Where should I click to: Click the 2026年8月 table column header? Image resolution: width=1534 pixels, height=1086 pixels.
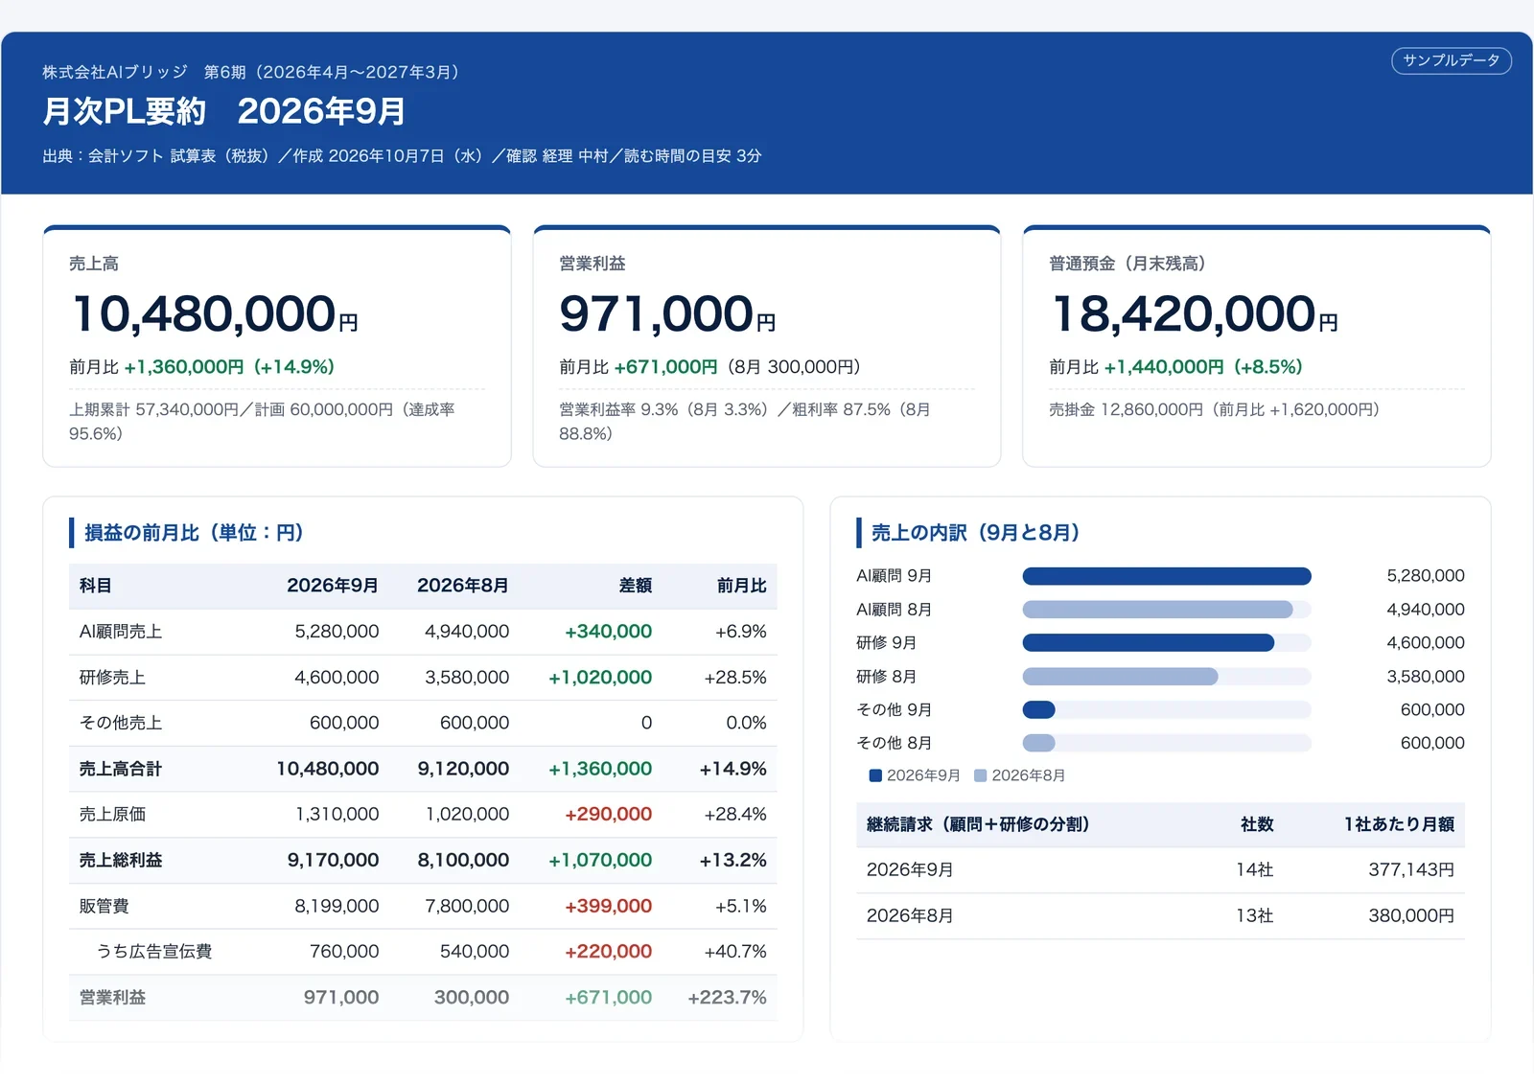(x=463, y=586)
